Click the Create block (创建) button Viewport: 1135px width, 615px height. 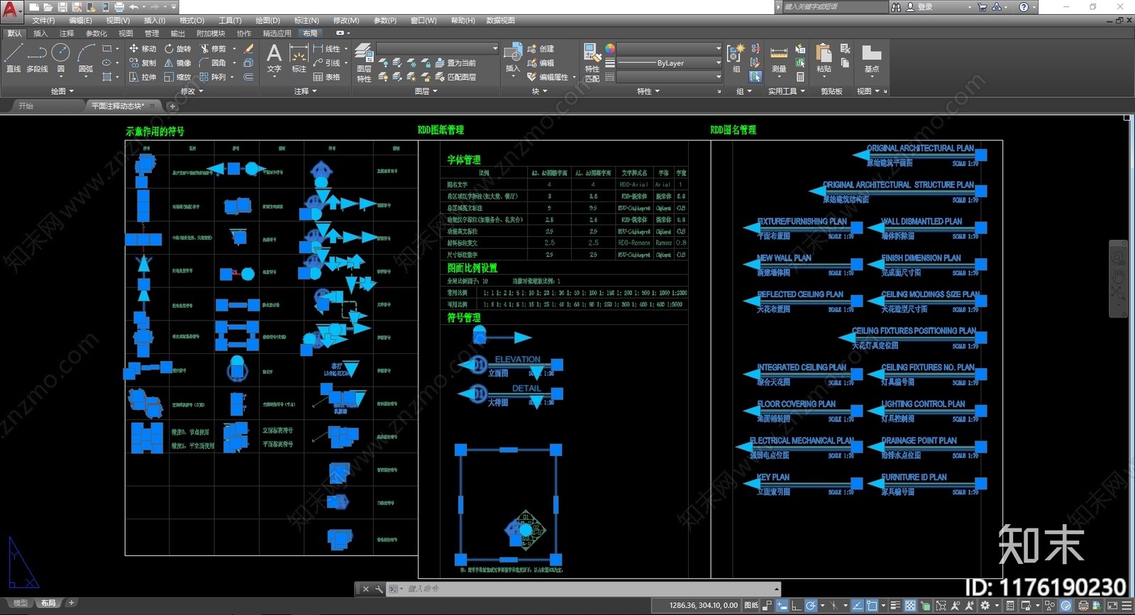(541, 49)
